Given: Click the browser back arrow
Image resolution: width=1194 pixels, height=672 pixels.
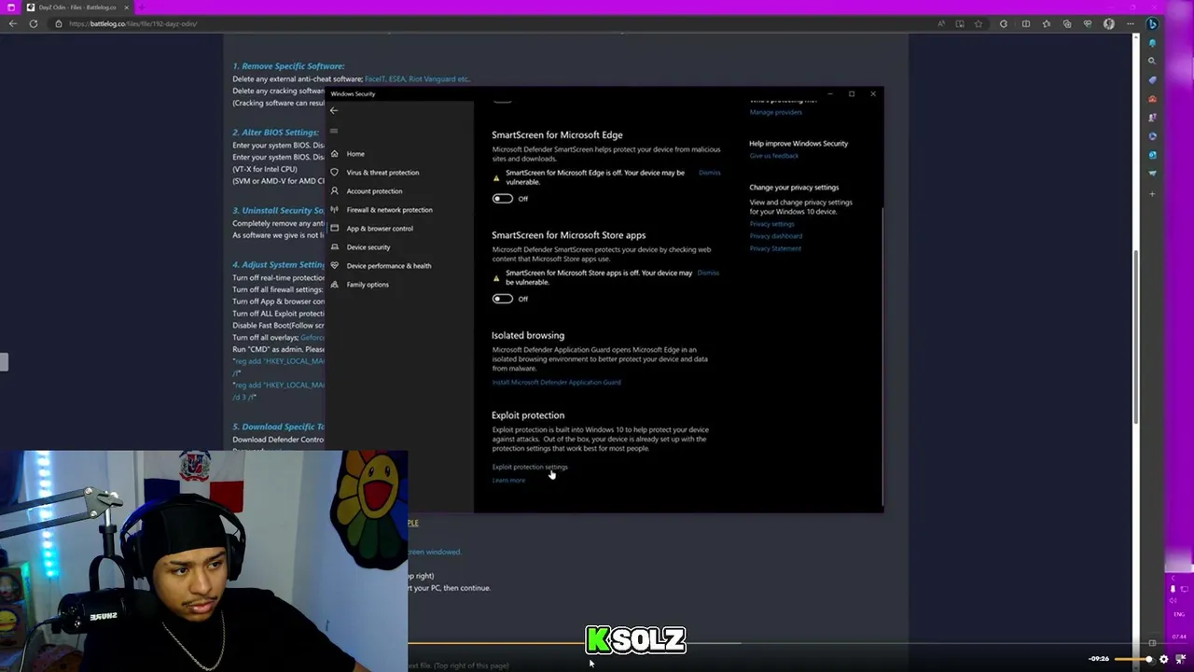Looking at the screenshot, I should pyautogui.click(x=13, y=23).
